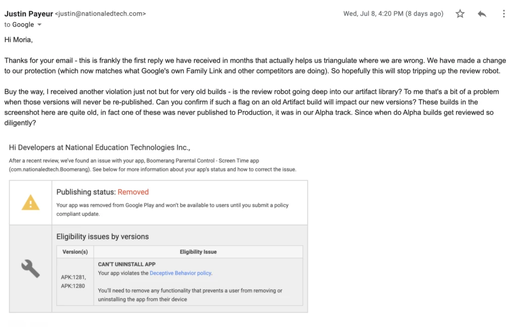The image size is (516, 327).
Task: Click the red Removed publishing status
Action: click(x=133, y=192)
